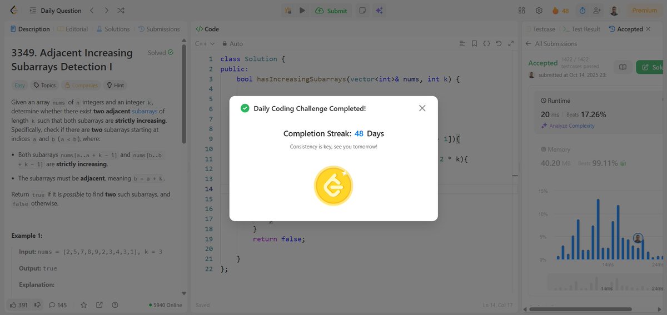The image size is (667, 315).
Task: Open the Companies tag
Action: coord(82,86)
